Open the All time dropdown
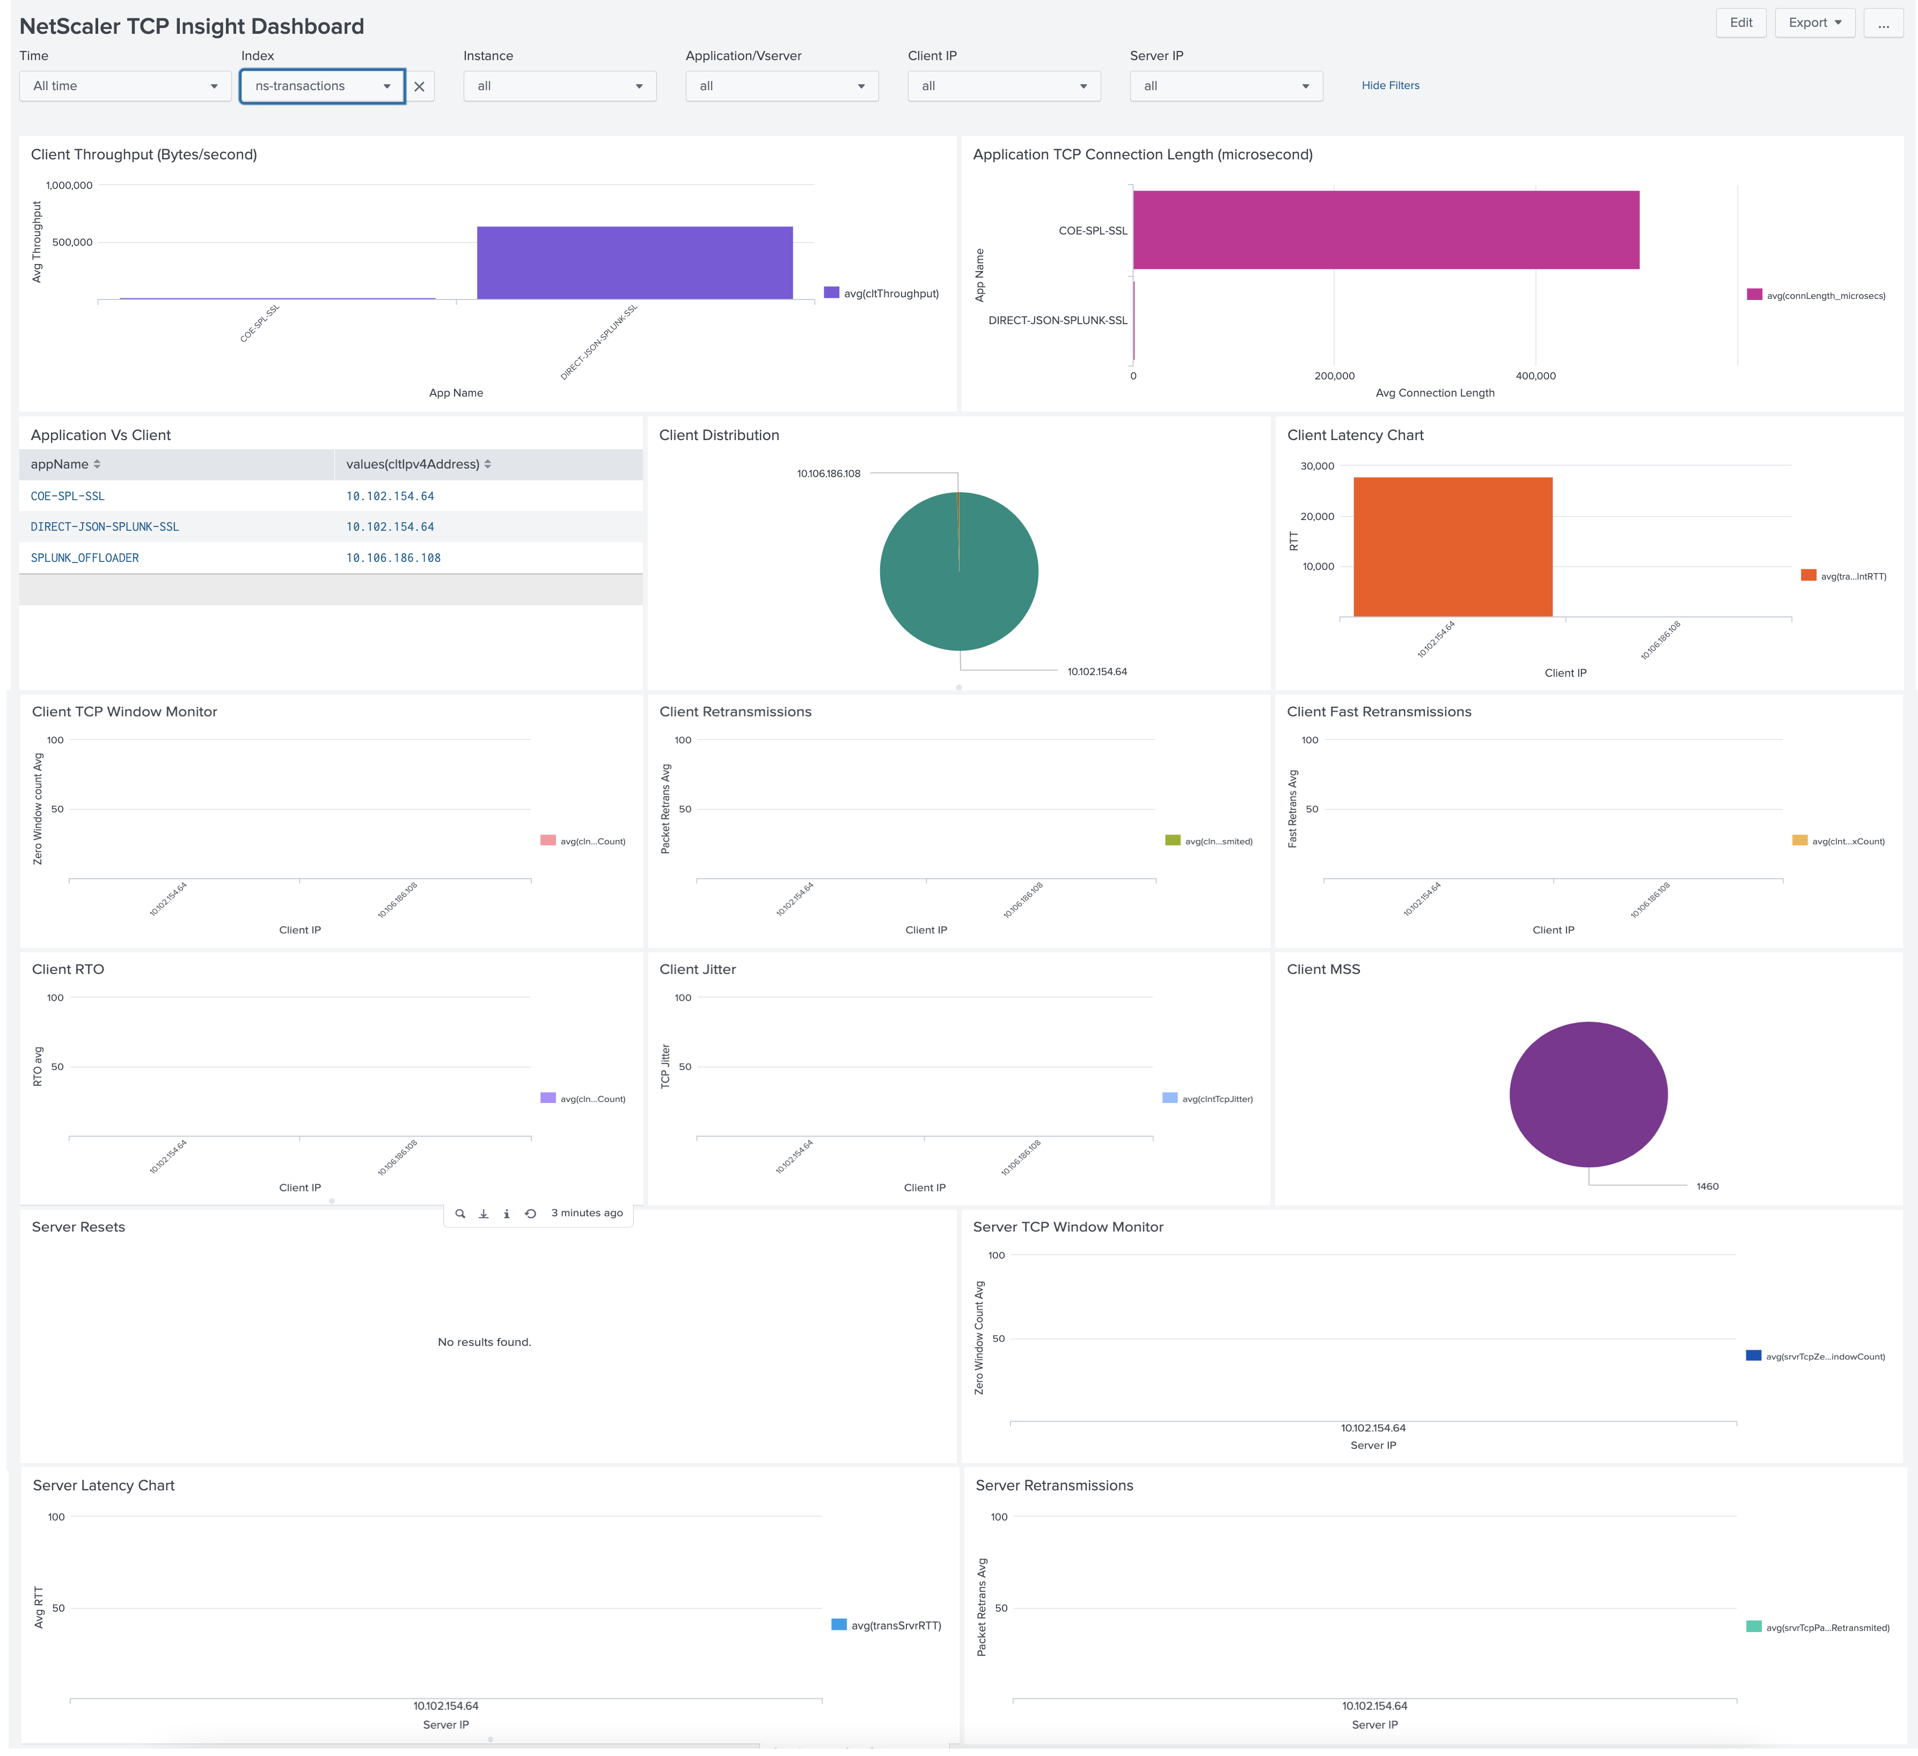 coord(123,86)
